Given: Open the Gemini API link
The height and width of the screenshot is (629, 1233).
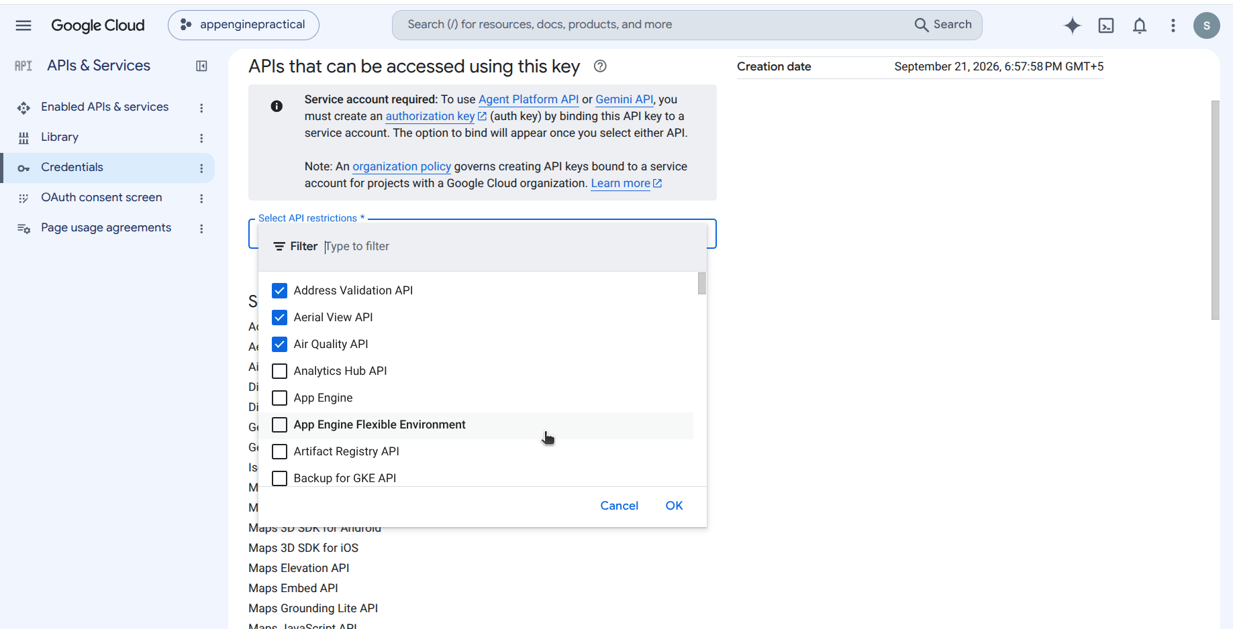Looking at the screenshot, I should (x=624, y=99).
